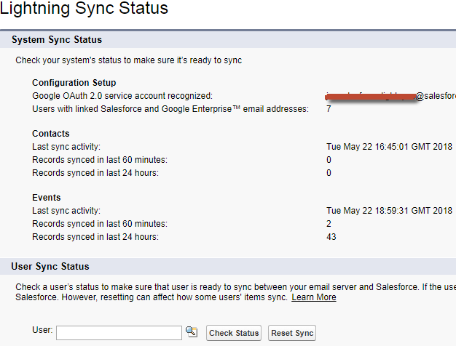Select the Configuration Setup heading
The width and height of the screenshot is (456, 346).
click(74, 83)
